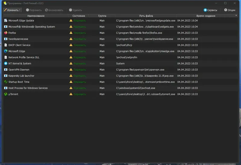Sort by Путь файла column header
Viewport: 241px width, 165px height.
click(x=146, y=16)
